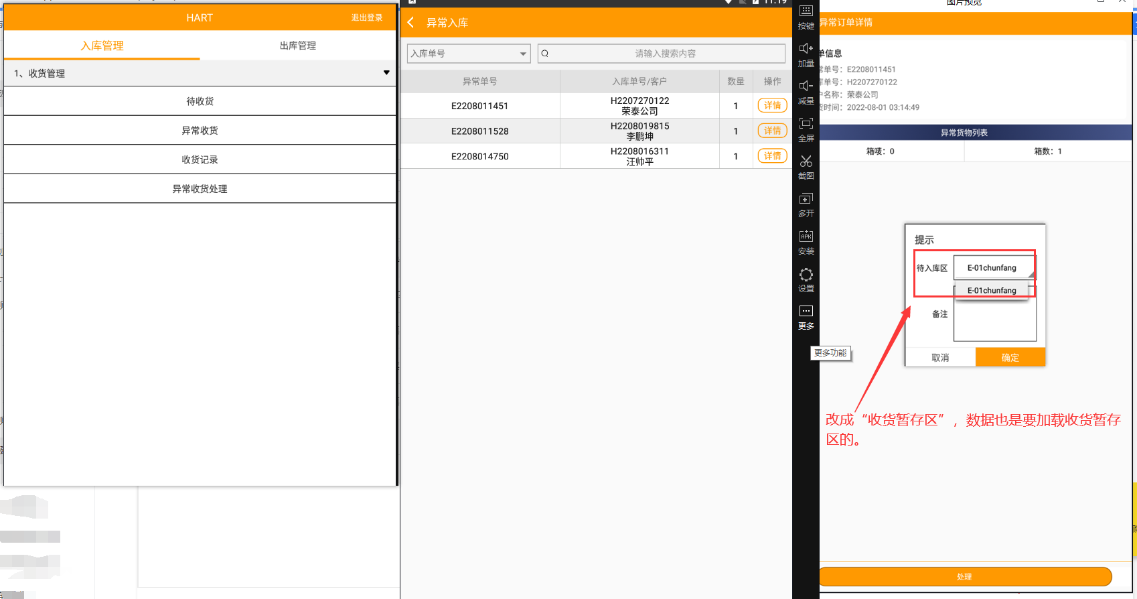Screen dimensions: 1137x599
Task: Go back using the 异常入库 arrow
Action: coord(411,23)
